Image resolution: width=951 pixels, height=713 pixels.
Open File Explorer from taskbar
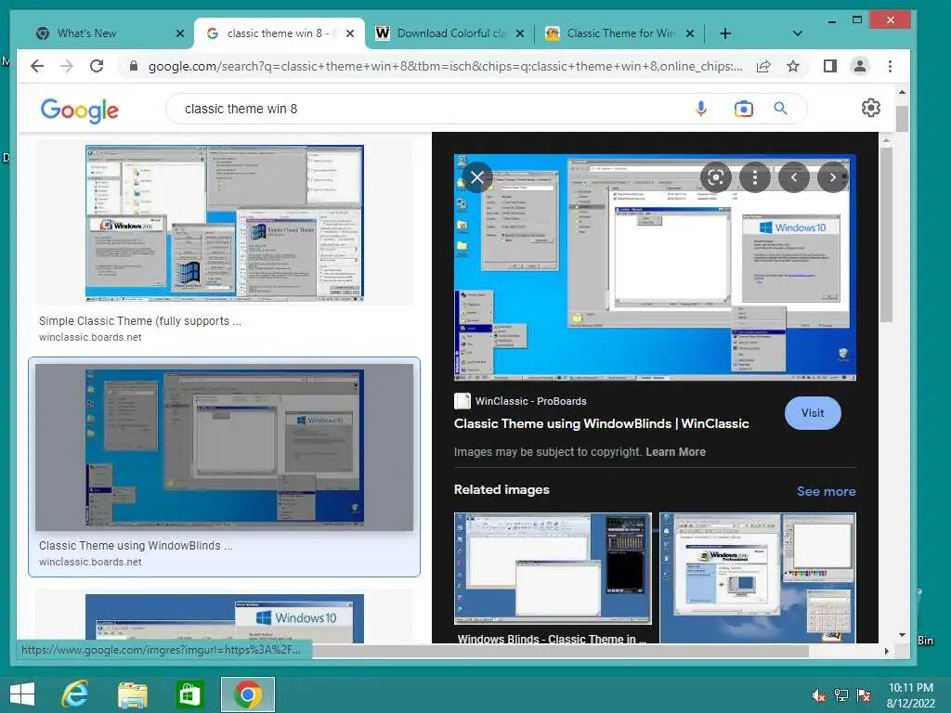[x=132, y=694]
